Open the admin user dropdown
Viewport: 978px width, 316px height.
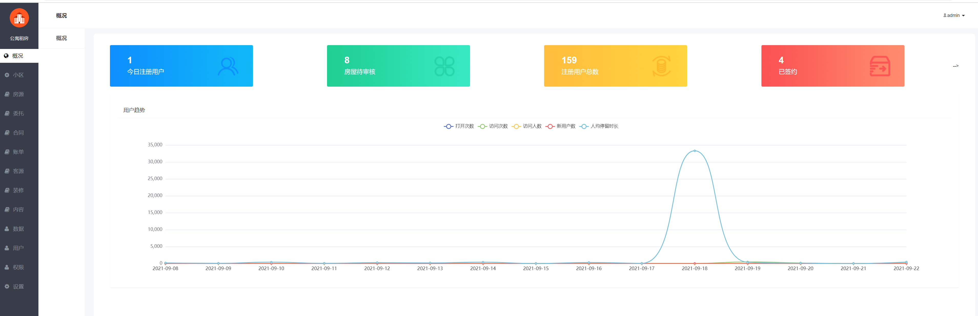pyautogui.click(x=954, y=16)
